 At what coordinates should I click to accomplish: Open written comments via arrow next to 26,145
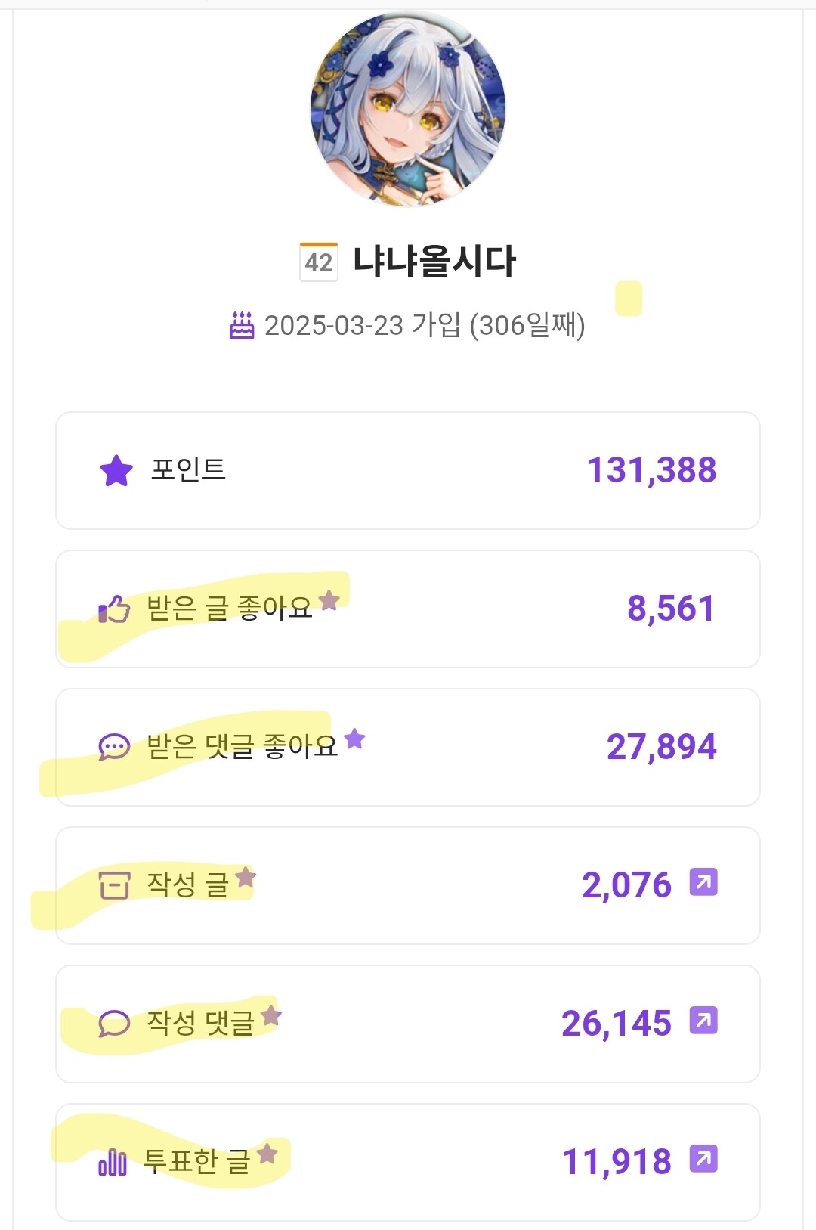(703, 1021)
